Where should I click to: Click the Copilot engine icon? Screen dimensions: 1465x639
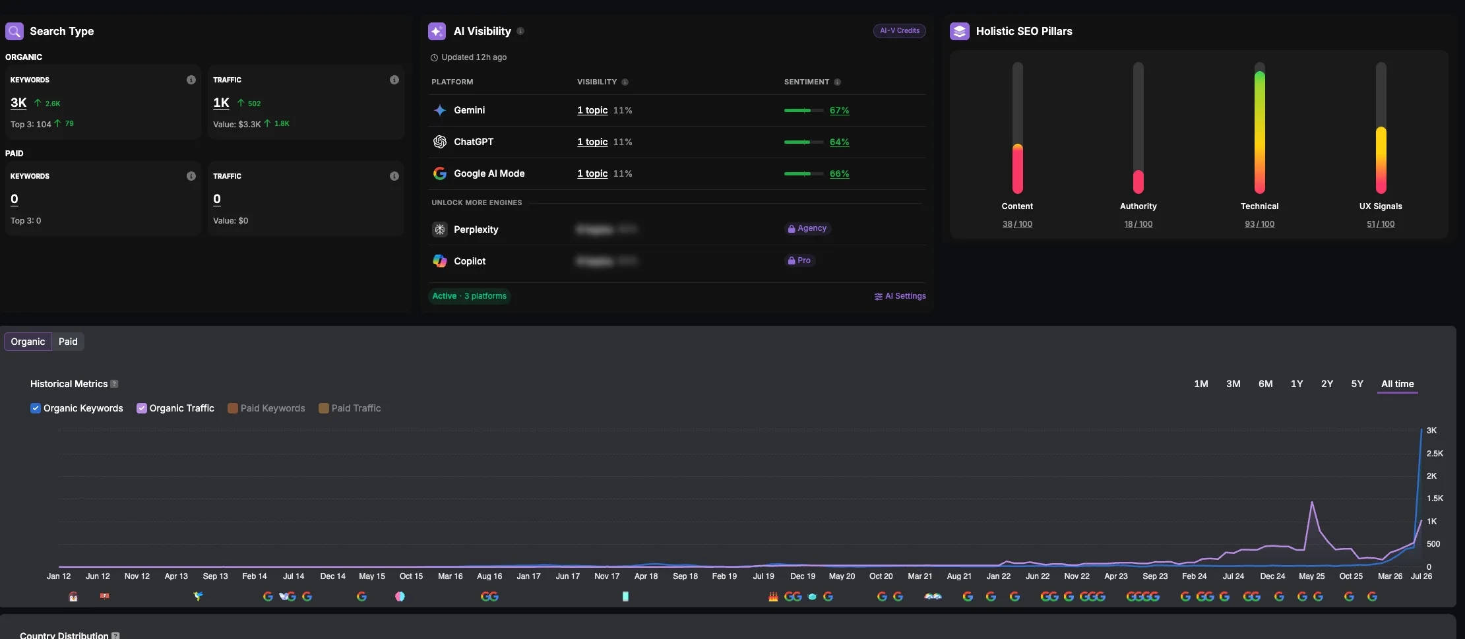pos(440,261)
